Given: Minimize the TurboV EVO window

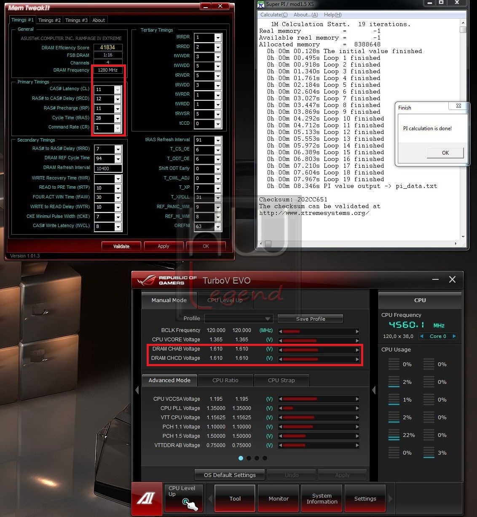Looking at the screenshot, I should 436,279.
